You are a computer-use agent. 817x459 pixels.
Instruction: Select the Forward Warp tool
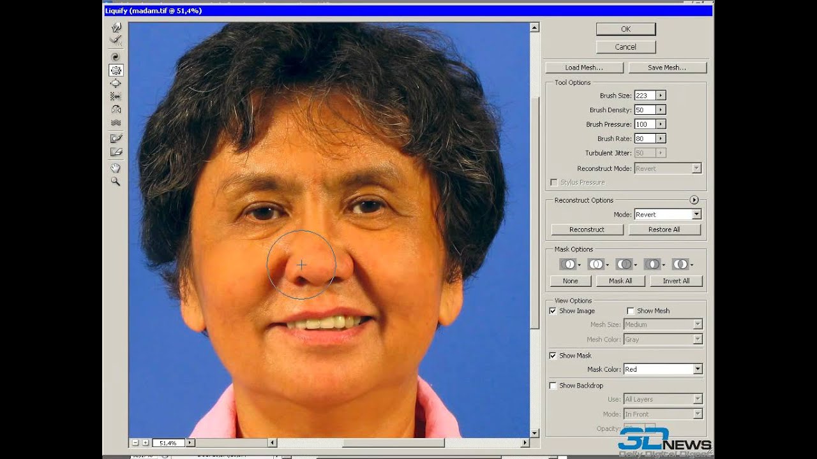(116, 27)
